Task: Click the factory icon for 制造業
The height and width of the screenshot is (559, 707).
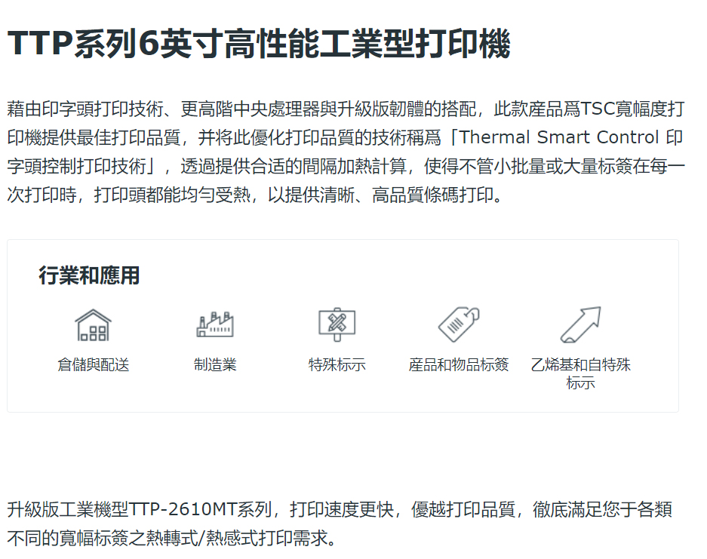Action: click(x=215, y=324)
